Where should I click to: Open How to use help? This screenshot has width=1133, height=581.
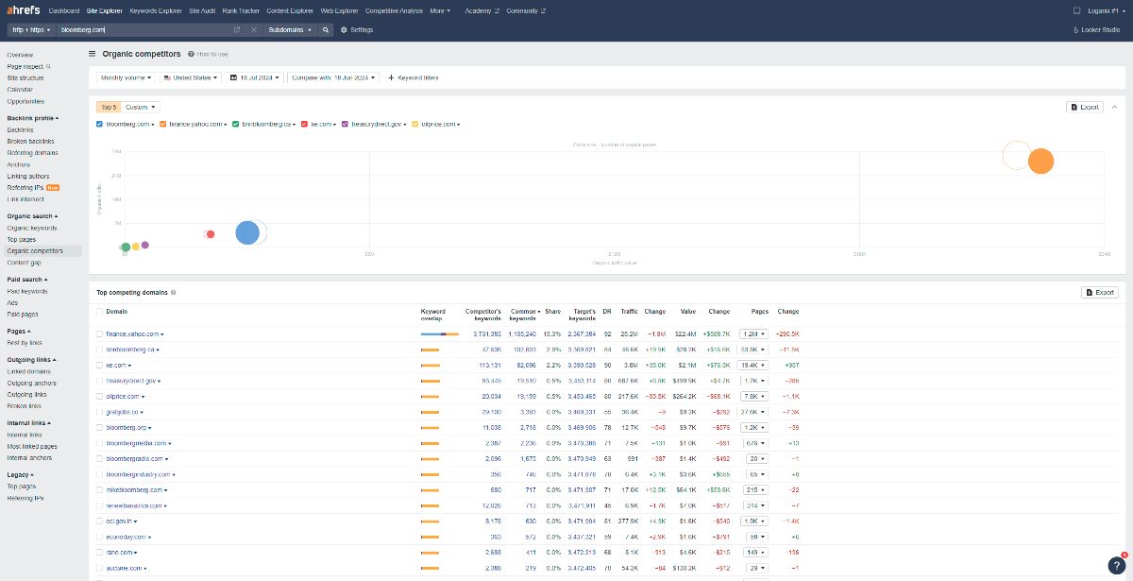pos(208,55)
